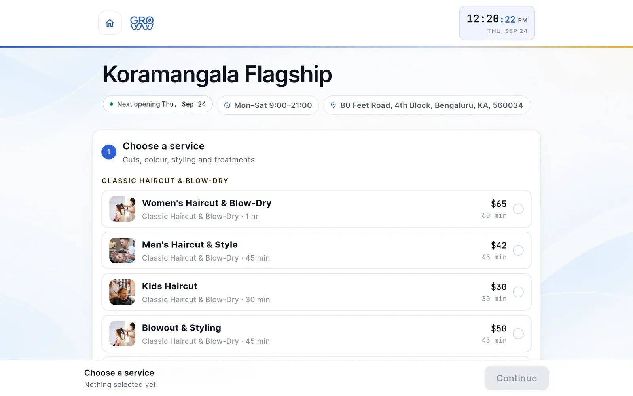Click the Kids Haircut thumbnail photo
The image size is (633, 396).
(122, 292)
